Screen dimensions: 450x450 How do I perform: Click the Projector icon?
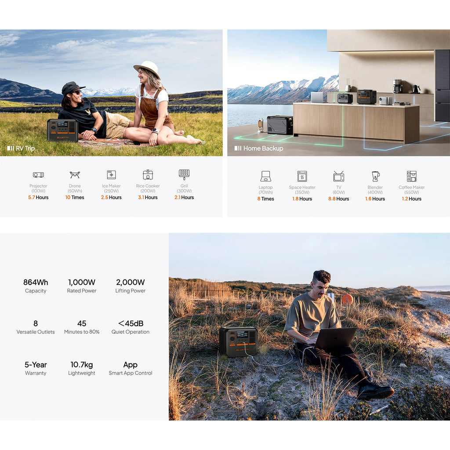pos(38,175)
